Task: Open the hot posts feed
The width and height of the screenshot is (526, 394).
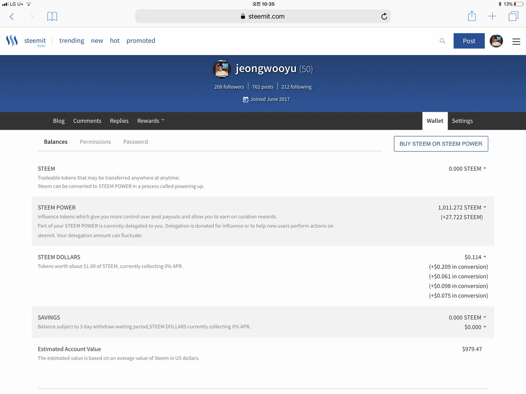Action: coord(115,41)
